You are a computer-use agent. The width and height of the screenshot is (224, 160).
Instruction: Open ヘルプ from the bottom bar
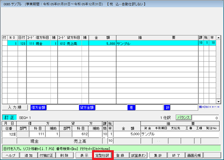click(11, 155)
